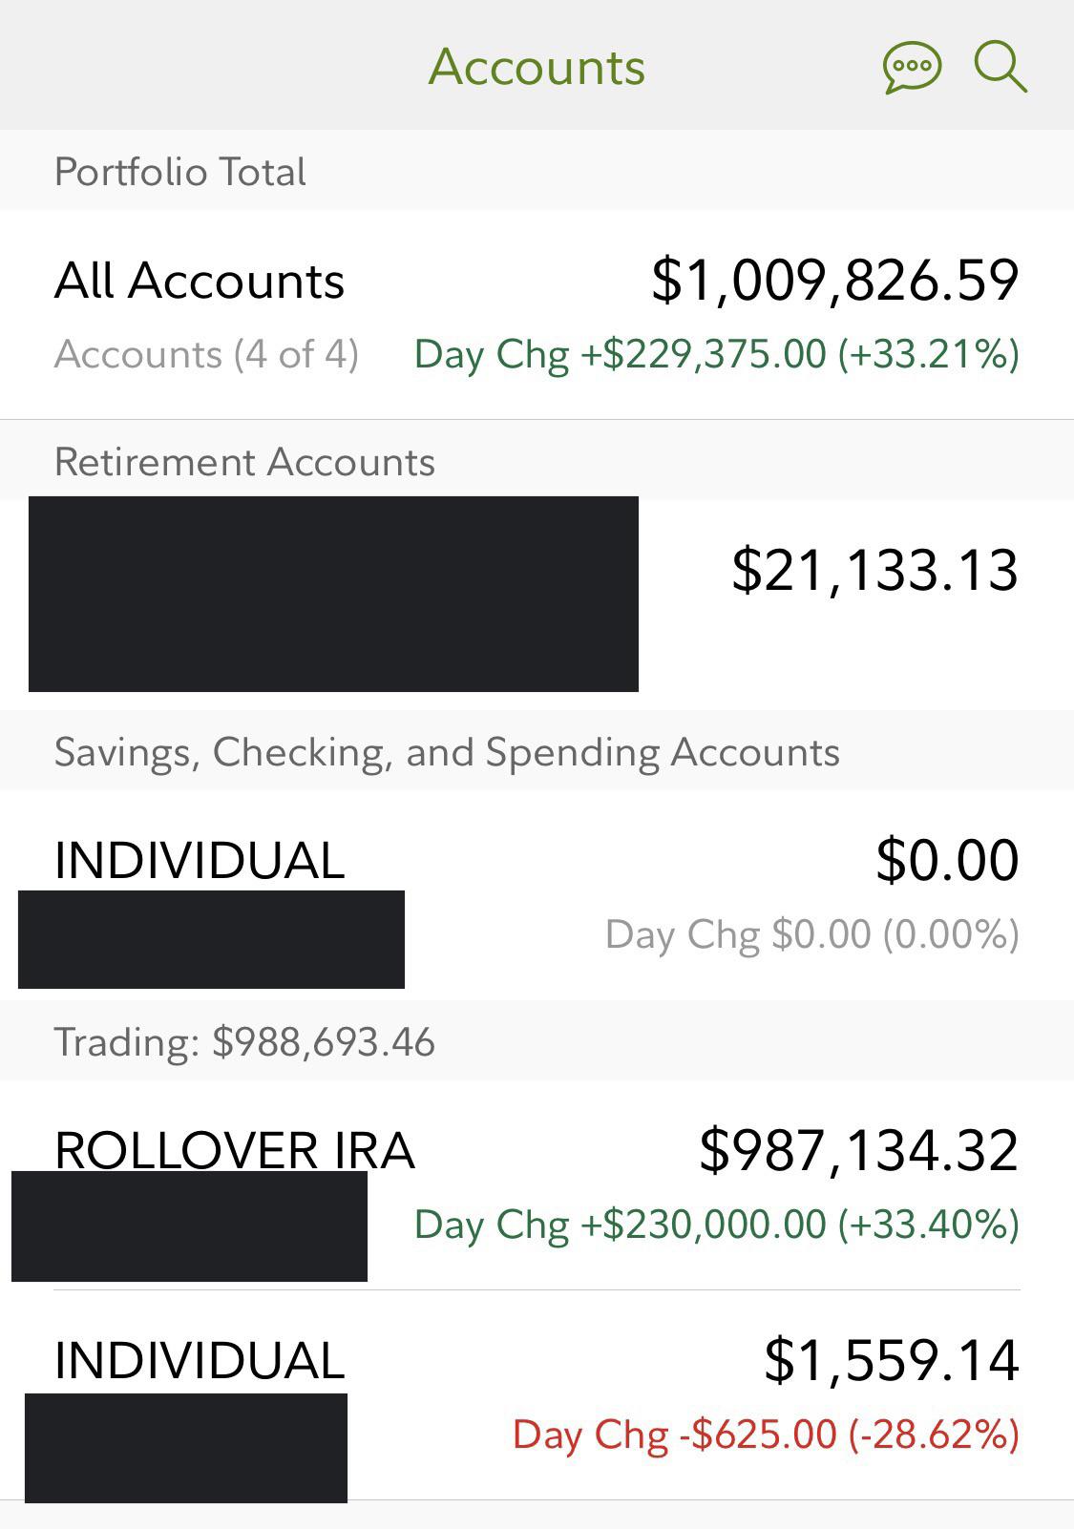Image resolution: width=1074 pixels, height=1529 pixels.
Task: Open the ROLLOVER IRA account
Action: (235, 1149)
